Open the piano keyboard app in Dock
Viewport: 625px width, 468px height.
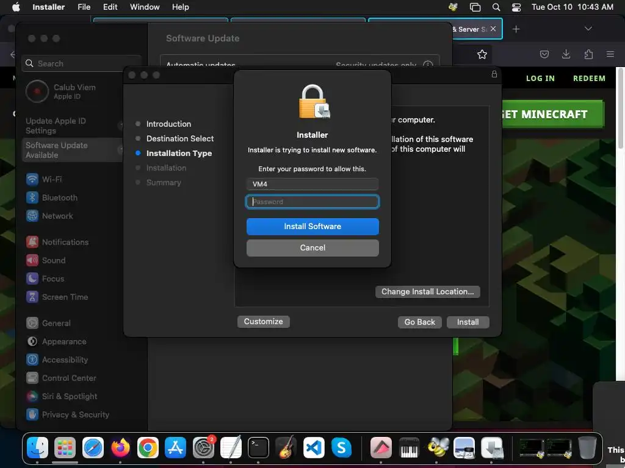(409, 447)
